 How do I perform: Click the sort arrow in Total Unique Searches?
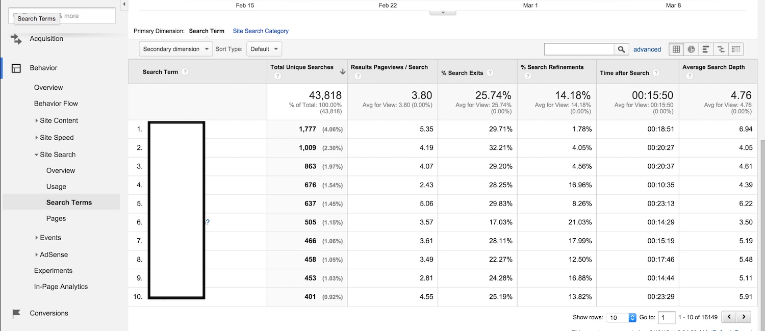point(343,72)
